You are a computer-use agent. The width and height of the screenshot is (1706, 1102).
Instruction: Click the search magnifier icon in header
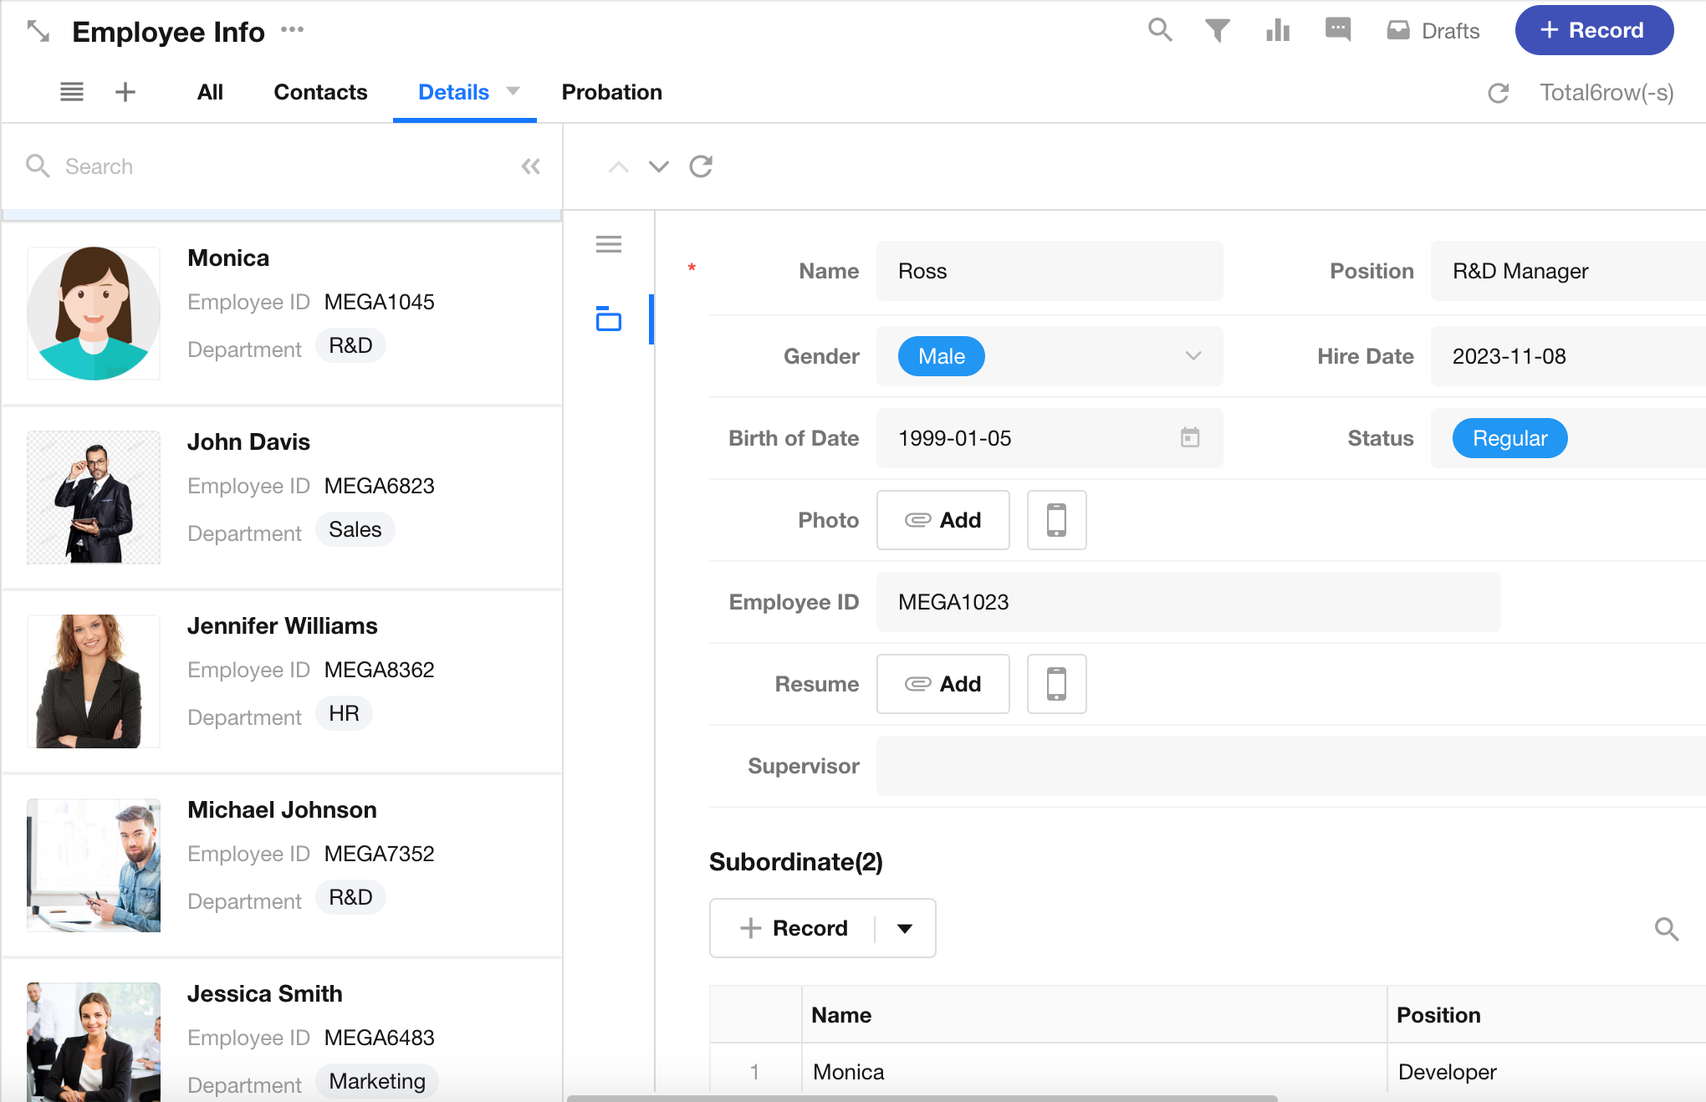1160,30
